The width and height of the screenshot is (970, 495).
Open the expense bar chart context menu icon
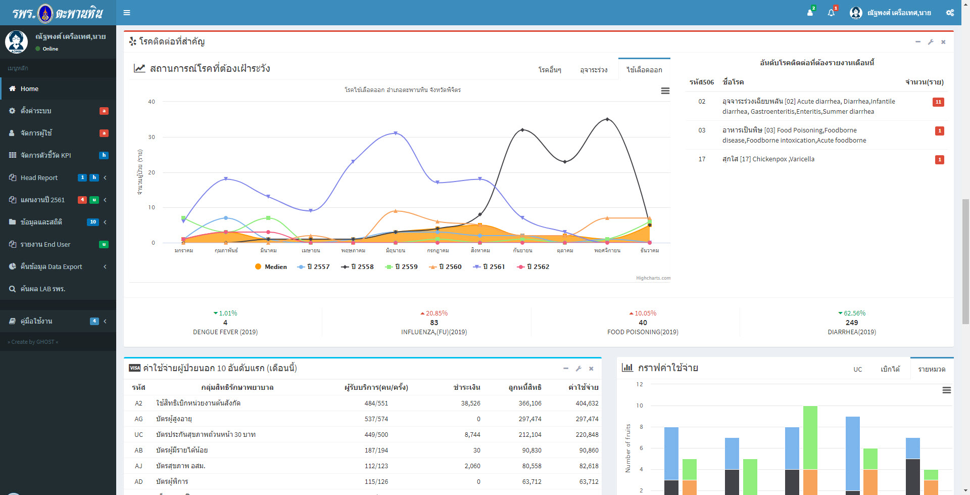[947, 390]
